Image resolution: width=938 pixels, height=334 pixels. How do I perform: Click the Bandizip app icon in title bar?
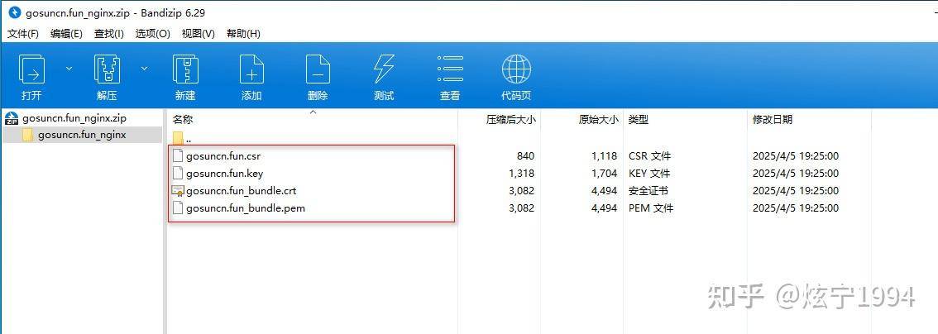click(14, 12)
